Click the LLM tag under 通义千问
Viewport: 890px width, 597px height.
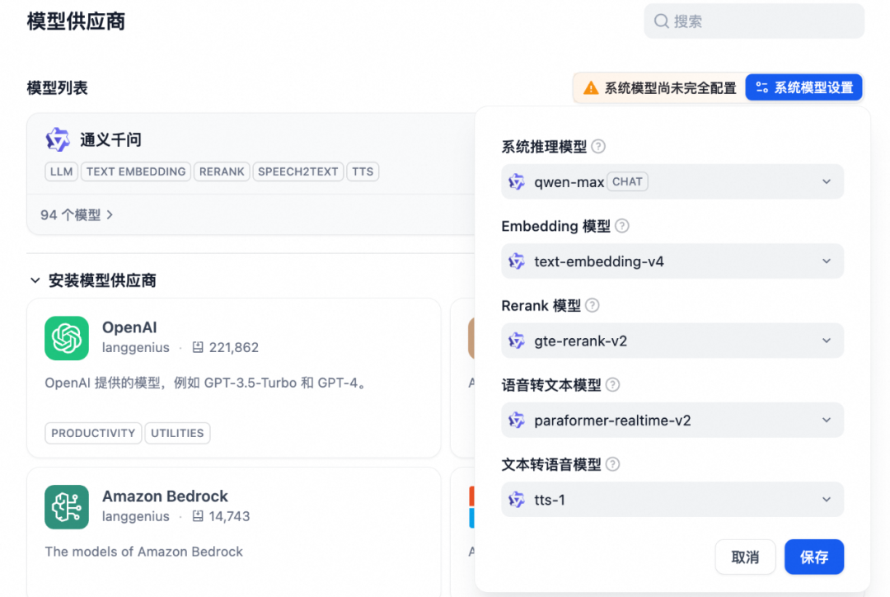tap(60, 172)
